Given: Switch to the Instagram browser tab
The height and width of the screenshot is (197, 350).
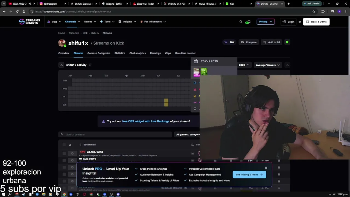Looking at the screenshot, I should coord(52,4).
